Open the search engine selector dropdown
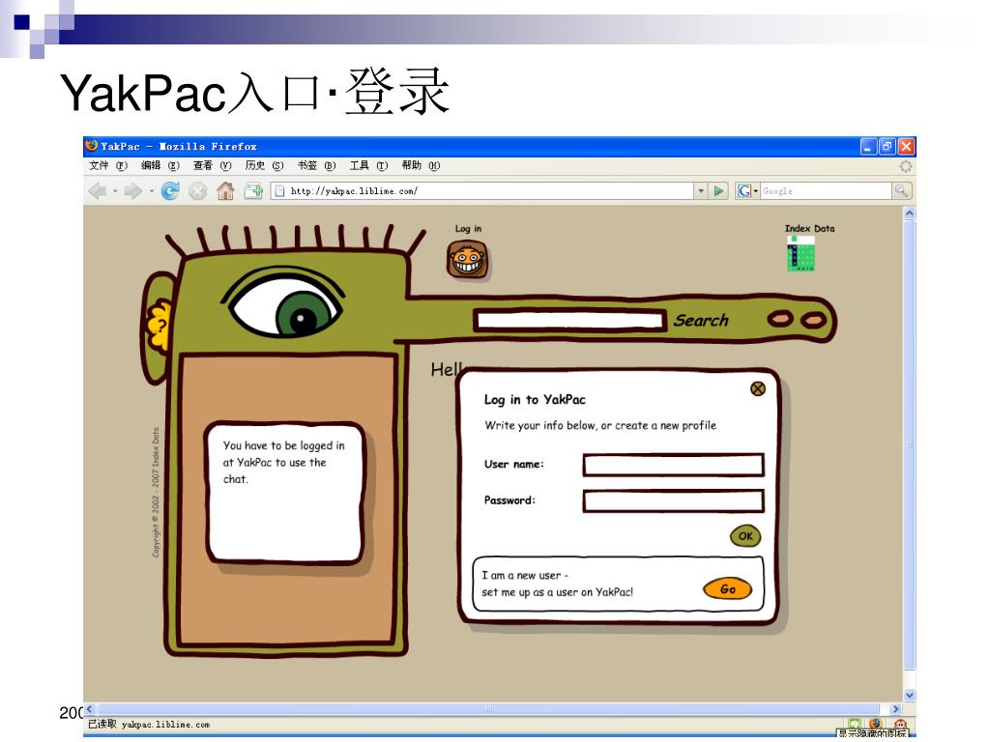The image size is (990, 742). [756, 190]
